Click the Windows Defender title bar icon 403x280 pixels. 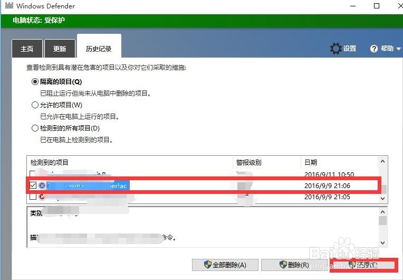9,5
